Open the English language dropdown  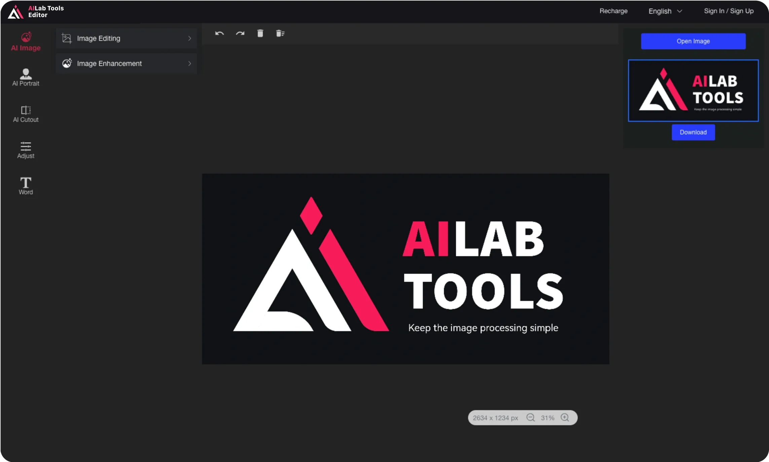coord(665,11)
